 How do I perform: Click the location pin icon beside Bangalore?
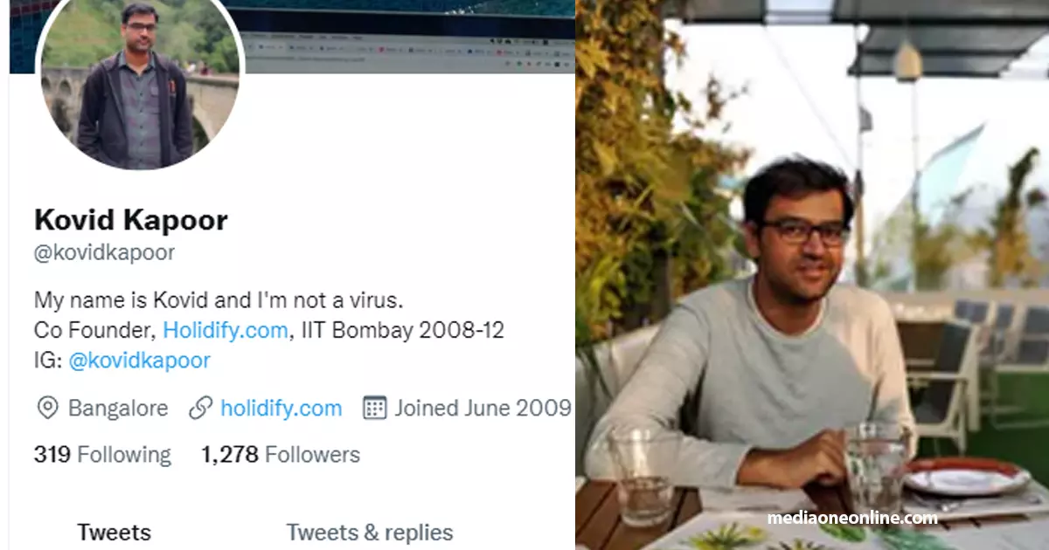(x=47, y=408)
